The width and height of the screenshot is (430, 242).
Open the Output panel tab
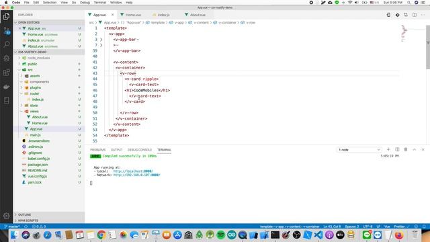click(x=116, y=150)
